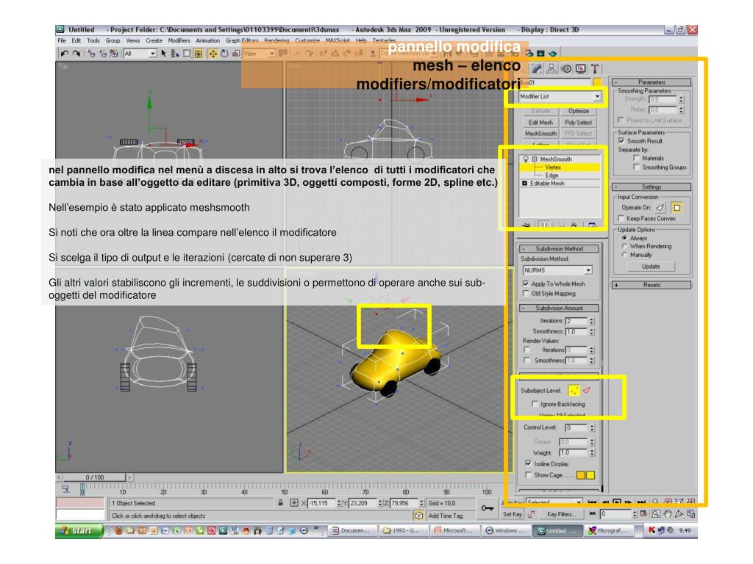Collapse the Subdivision Method rollout
Viewport: 753px width, 564px height.
[559, 249]
